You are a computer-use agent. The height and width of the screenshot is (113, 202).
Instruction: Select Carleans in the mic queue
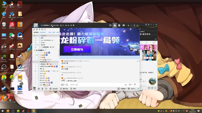coord(46,35)
